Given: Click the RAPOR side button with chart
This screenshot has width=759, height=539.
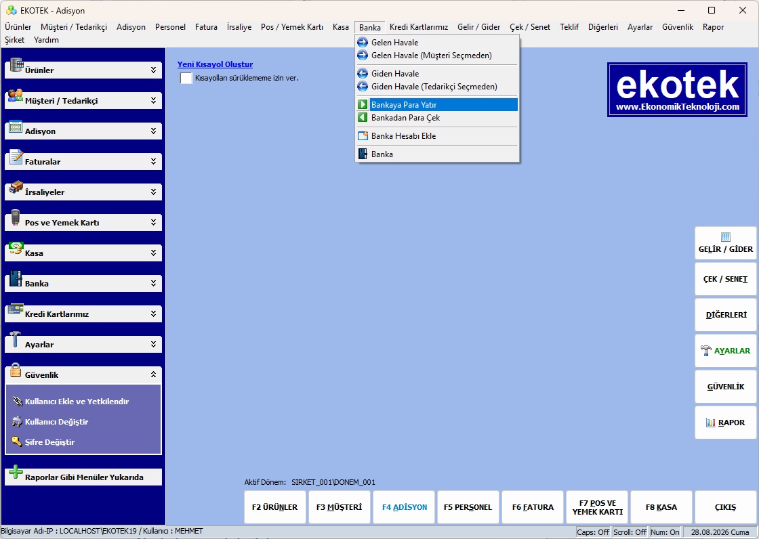Looking at the screenshot, I should tap(726, 423).
